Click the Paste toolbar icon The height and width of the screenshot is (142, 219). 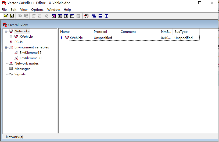tap(26, 16)
